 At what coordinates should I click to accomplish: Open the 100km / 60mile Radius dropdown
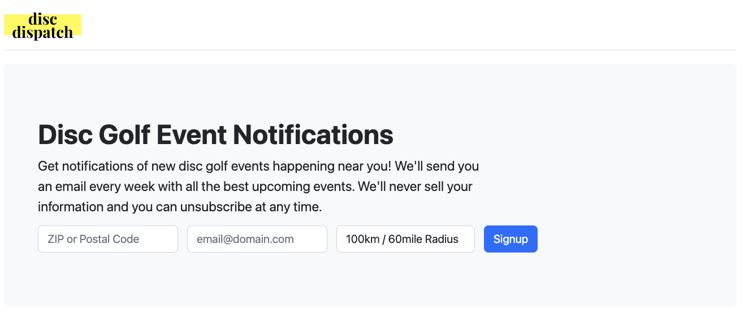coord(405,239)
